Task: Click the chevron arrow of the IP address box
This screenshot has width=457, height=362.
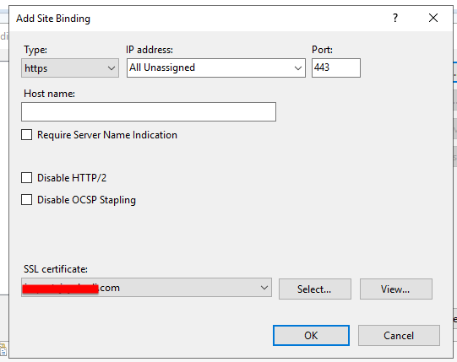Action: click(298, 68)
